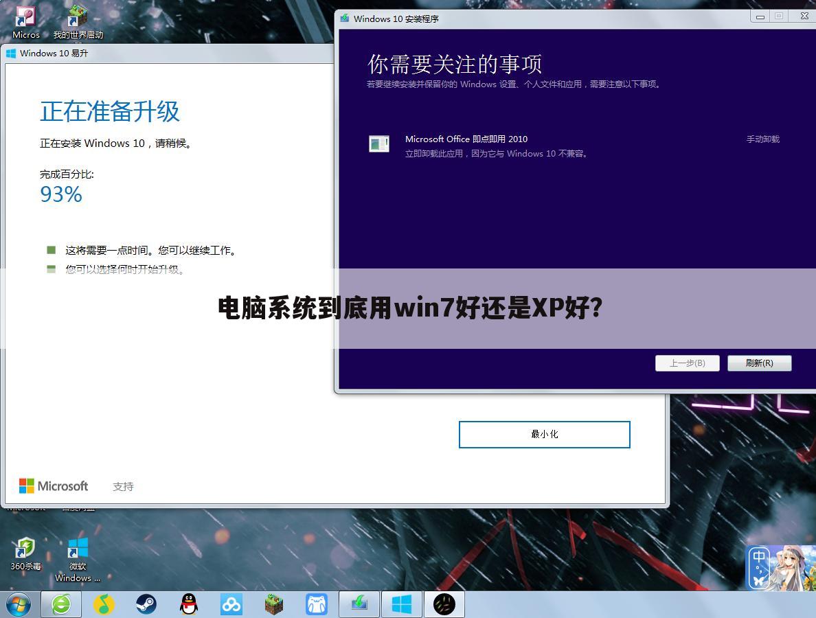Click the Microsoft logo in upgrade window
The height and width of the screenshot is (618, 816).
(x=54, y=486)
